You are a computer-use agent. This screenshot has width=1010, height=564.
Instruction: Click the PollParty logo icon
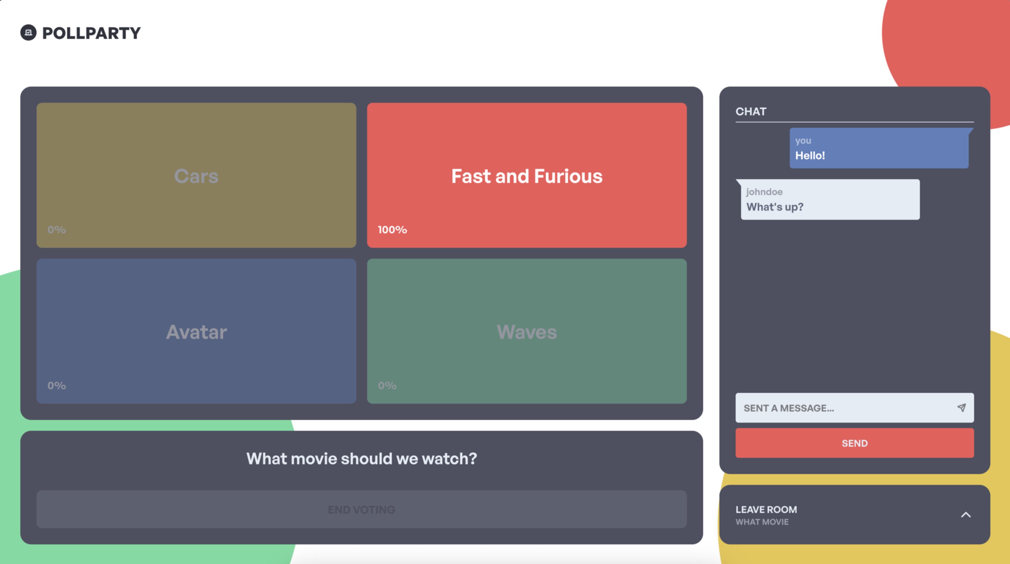click(x=28, y=32)
